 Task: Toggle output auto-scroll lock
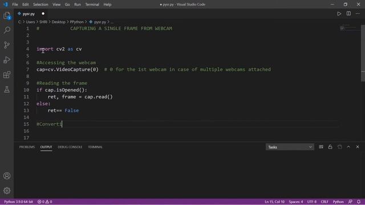pos(330,147)
